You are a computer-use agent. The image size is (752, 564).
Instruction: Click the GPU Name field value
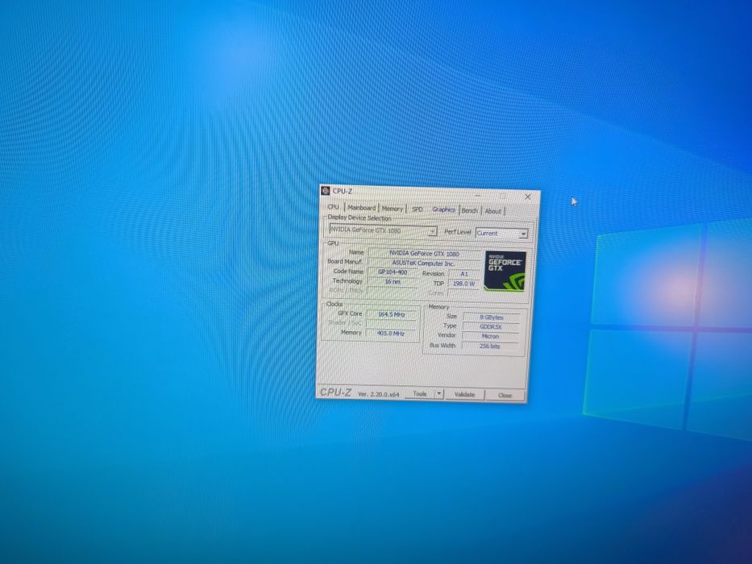[x=424, y=253]
